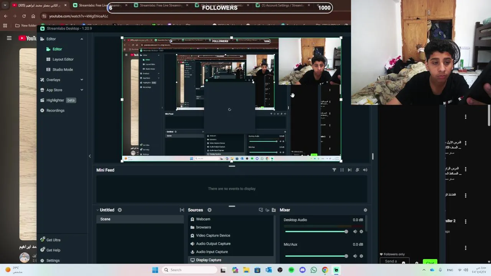Open the New folder bookmark
Image resolution: width=491 pixels, height=276 pixels.
[x=26, y=26]
